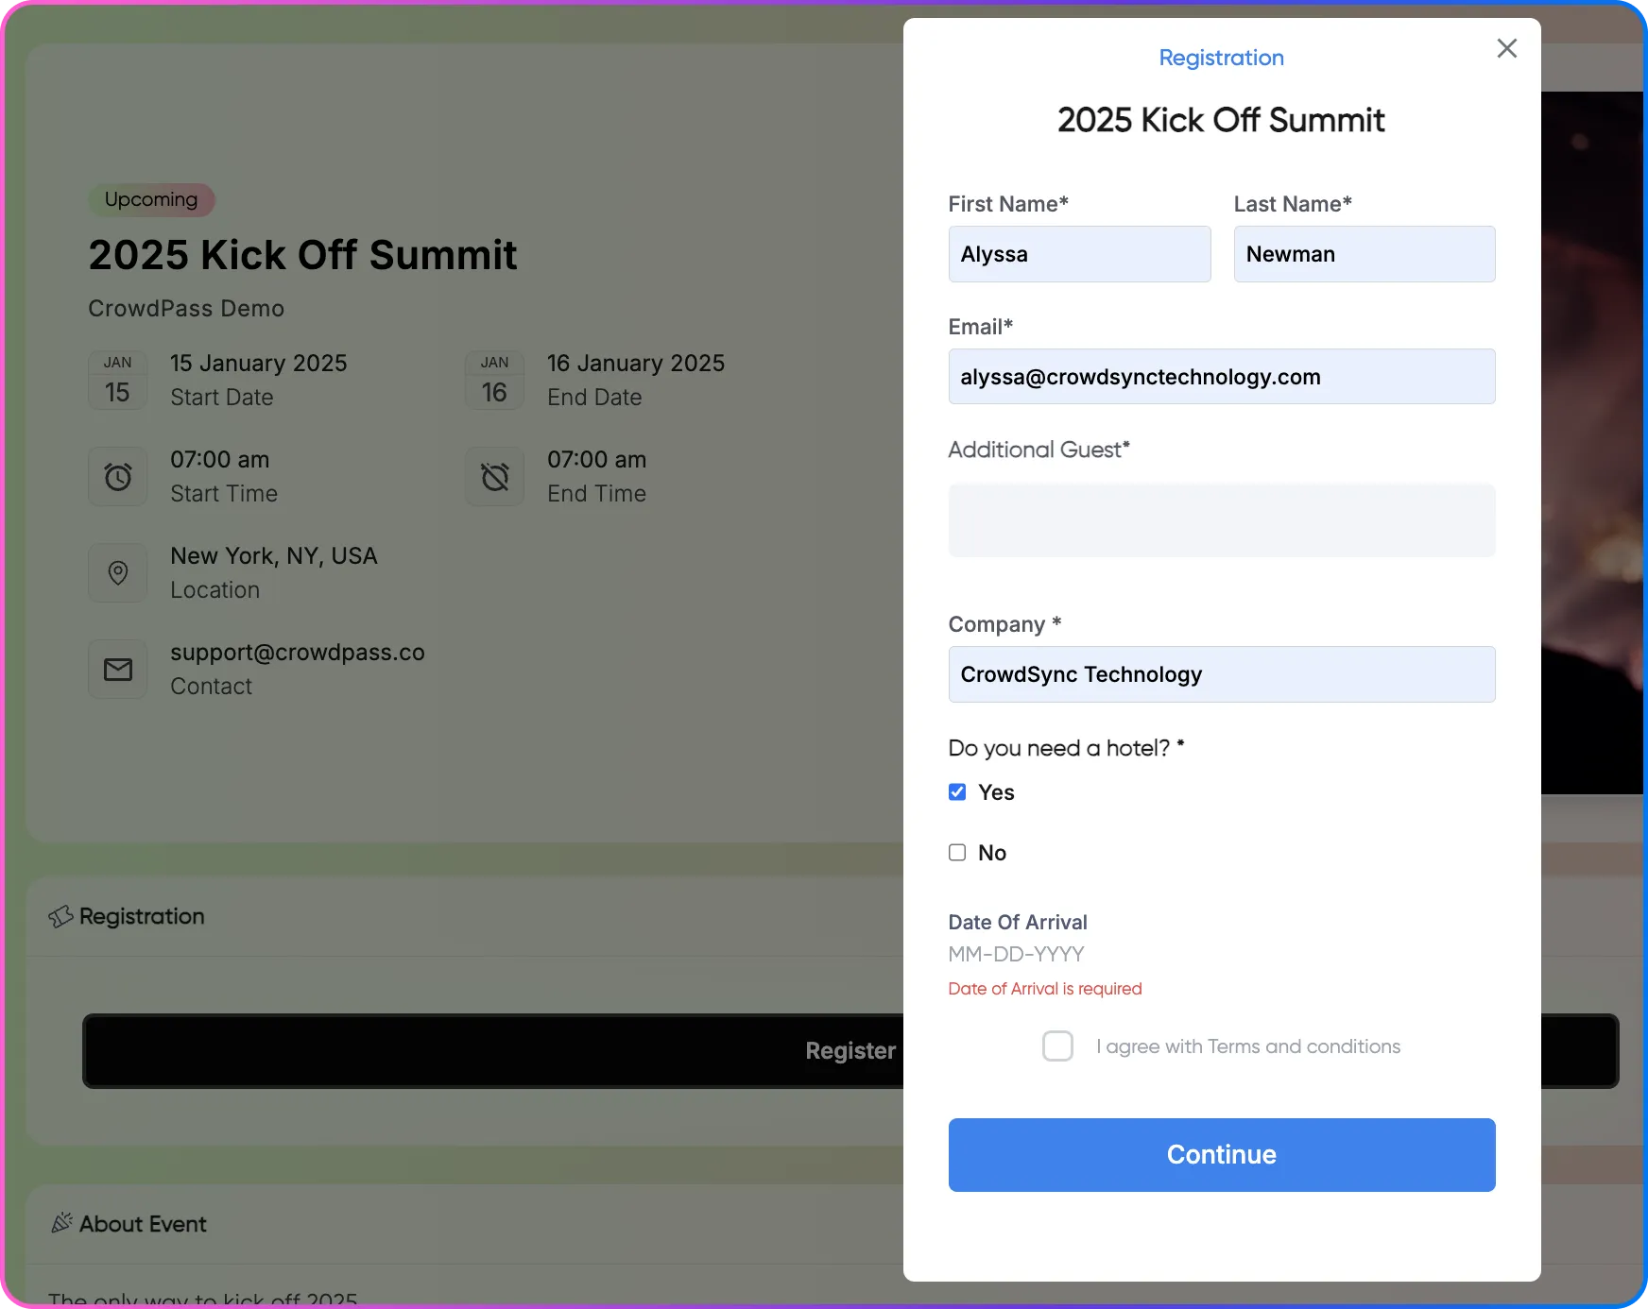Expand the About Event section
Image resolution: width=1648 pixels, height=1309 pixels.
click(x=142, y=1223)
